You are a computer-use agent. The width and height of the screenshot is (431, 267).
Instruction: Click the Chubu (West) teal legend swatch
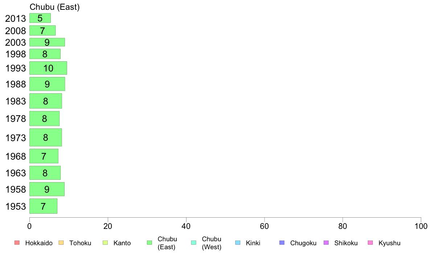click(x=193, y=243)
